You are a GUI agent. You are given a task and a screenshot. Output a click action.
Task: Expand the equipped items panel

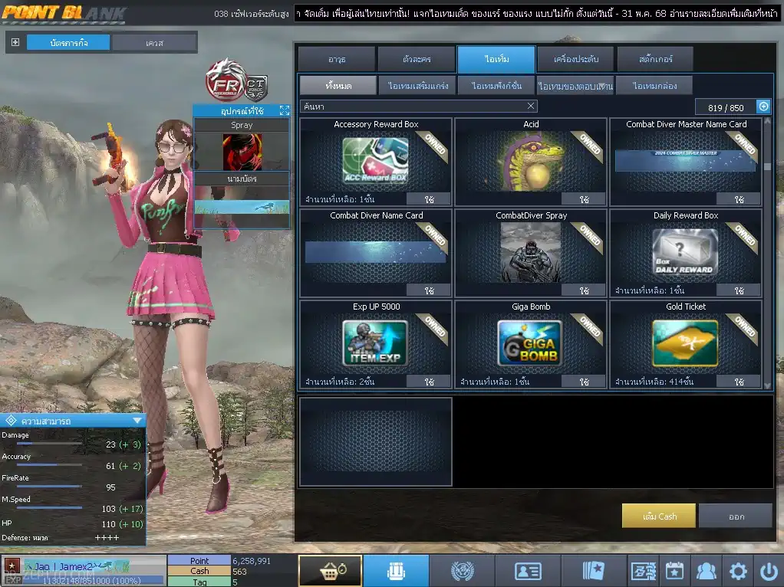pyautogui.click(x=284, y=111)
